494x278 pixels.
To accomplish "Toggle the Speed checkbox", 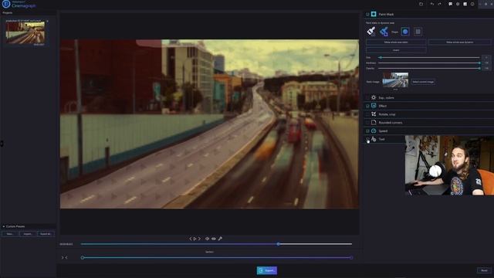I will pos(367,131).
